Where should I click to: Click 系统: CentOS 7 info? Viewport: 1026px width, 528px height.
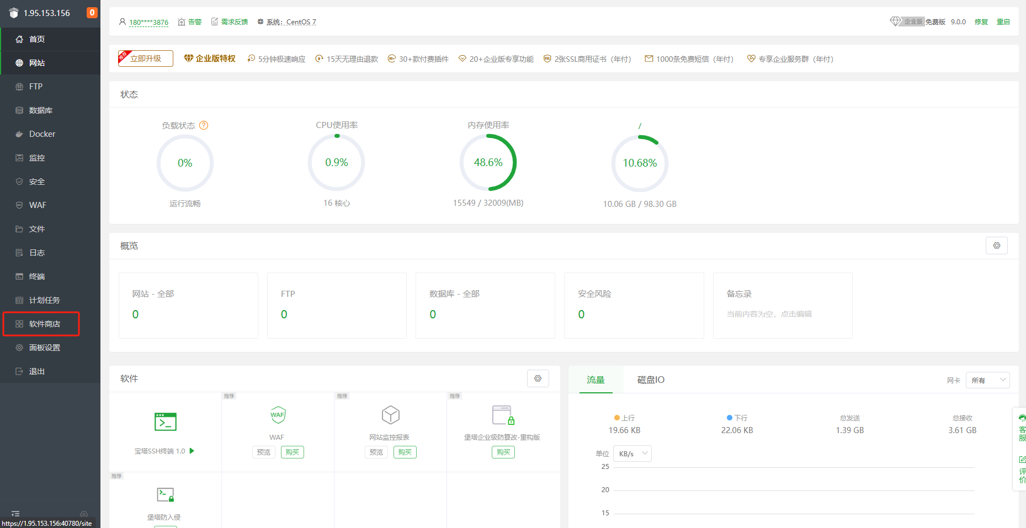[287, 22]
